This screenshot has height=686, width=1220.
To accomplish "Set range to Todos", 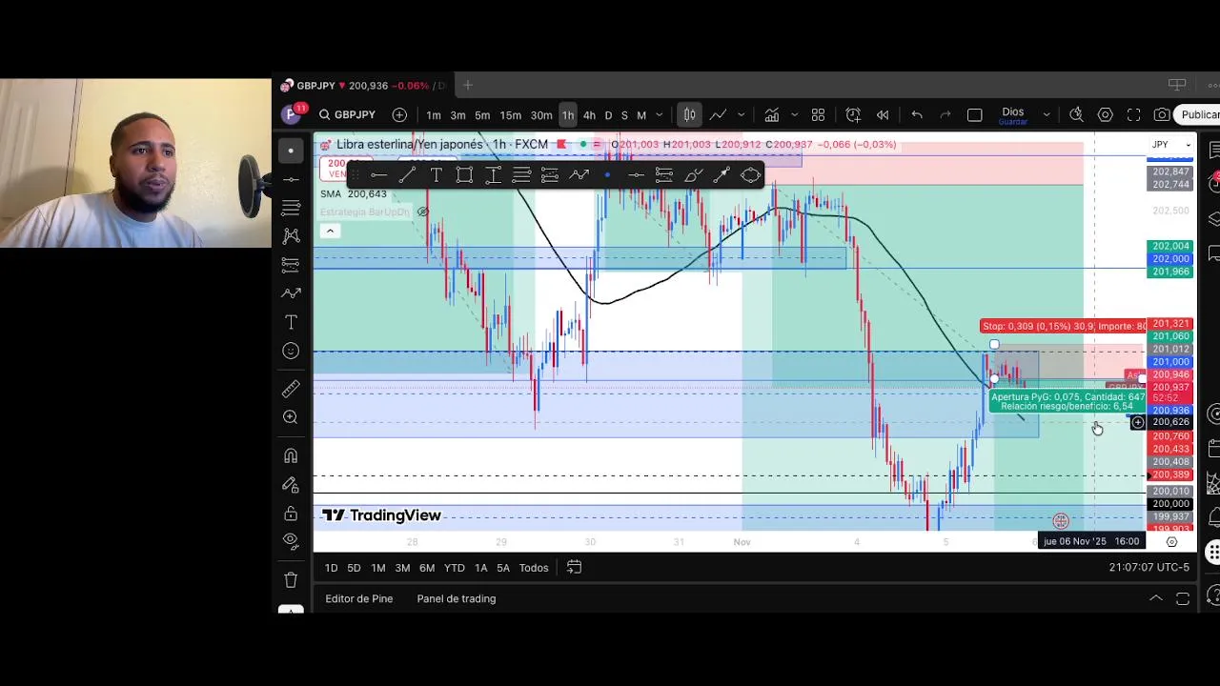I will (534, 568).
